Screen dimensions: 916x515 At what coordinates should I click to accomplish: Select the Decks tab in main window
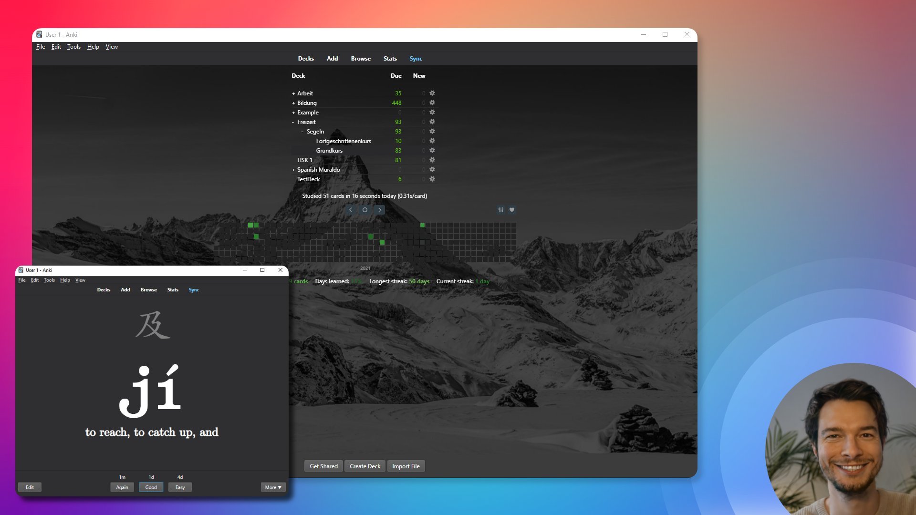pyautogui.click(x=305, y=58)
